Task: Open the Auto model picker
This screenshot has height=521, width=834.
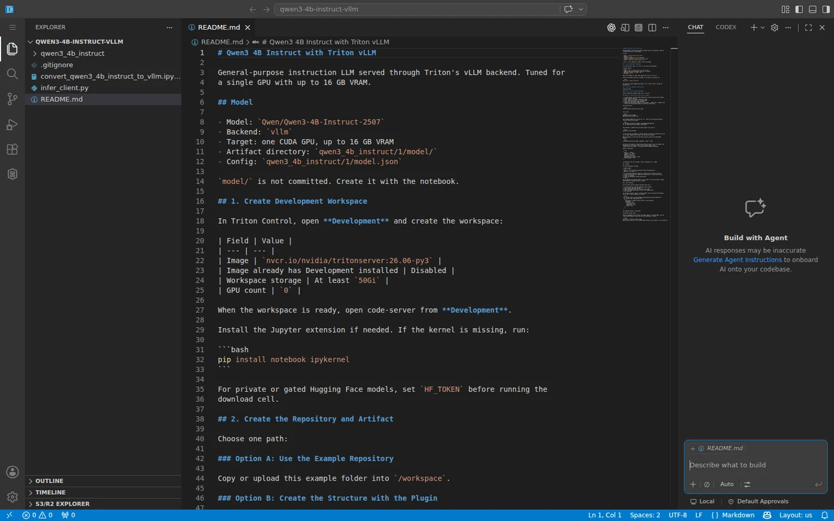Action: click(727, 484)
